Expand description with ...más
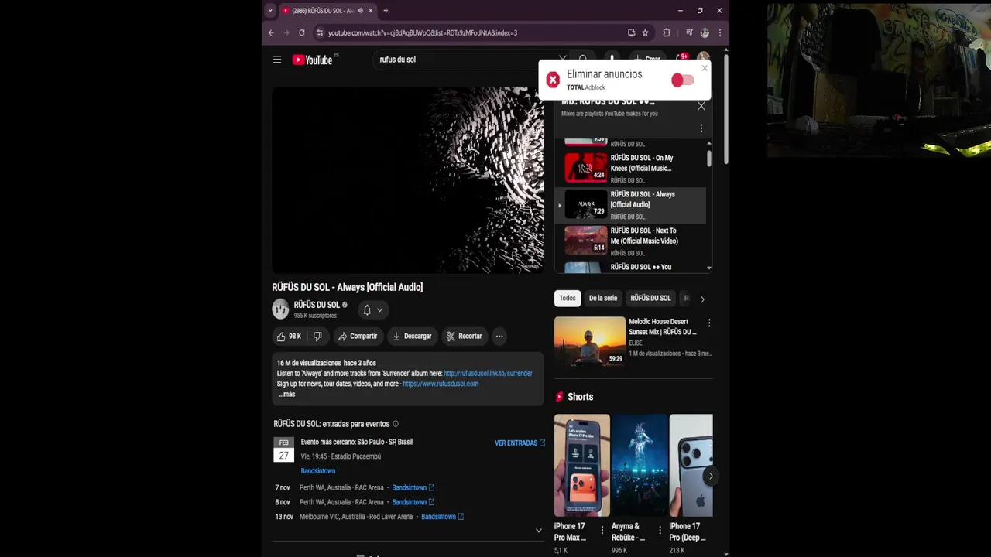 click(286, 395)
